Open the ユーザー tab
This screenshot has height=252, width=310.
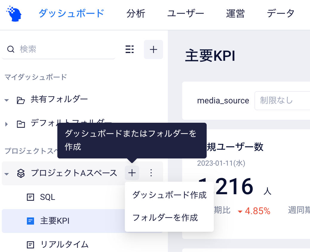coord(185,14)
